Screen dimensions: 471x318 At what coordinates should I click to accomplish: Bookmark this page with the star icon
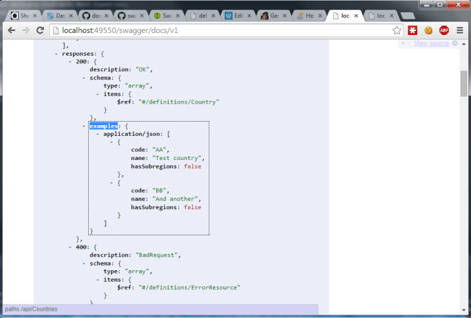397,30
